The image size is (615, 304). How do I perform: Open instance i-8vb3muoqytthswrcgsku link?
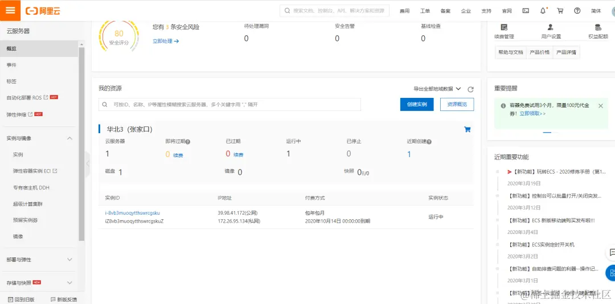pyautogui.click(x=132, y=213)
